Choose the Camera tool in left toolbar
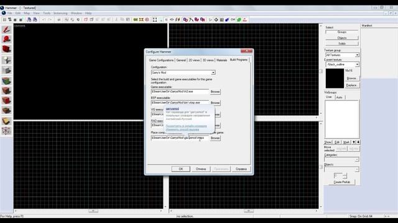The image size is (398, 223). (x=6, y=49)
